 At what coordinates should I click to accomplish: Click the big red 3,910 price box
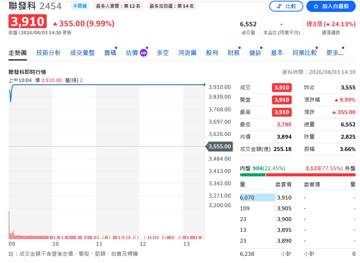point(27,21)
